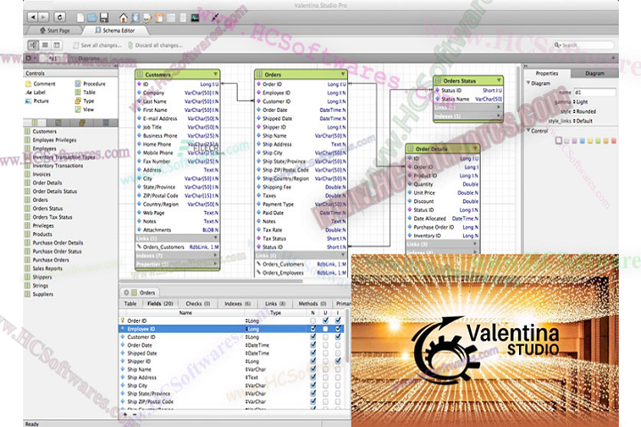
Task: Open the style_links Default dropdown
Action: click(x=583, y=121)
